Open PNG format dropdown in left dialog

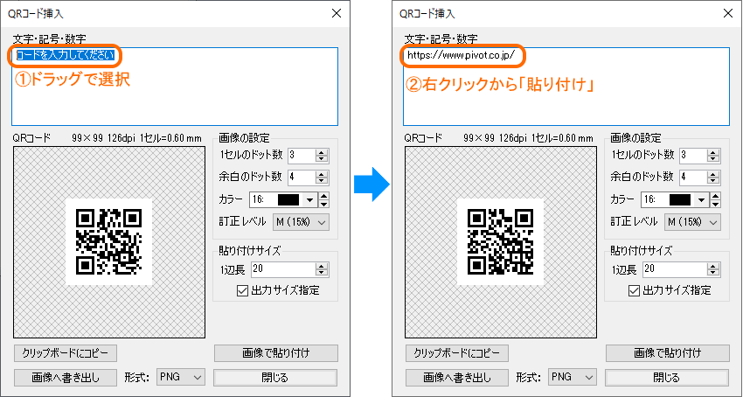(x=181, y=377)
